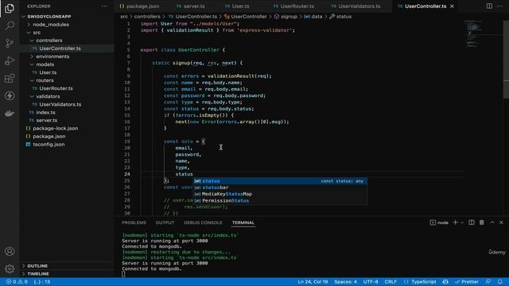
Task: Open the OUTPUT panel tab
Action: (x=165, y=222)
